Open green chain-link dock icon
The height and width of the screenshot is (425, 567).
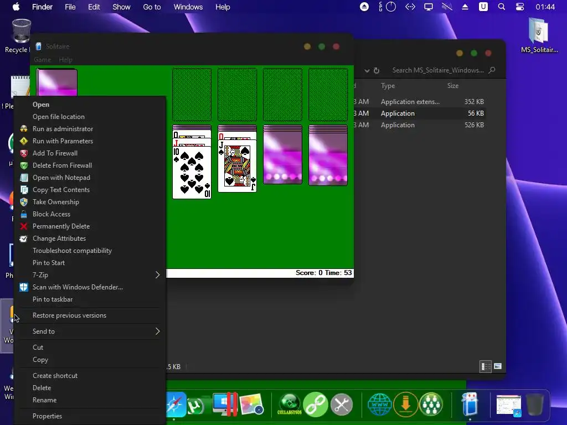[x=316, y=405]
